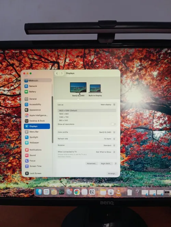Open Finder from the Dock

click(x=39, y=192)
